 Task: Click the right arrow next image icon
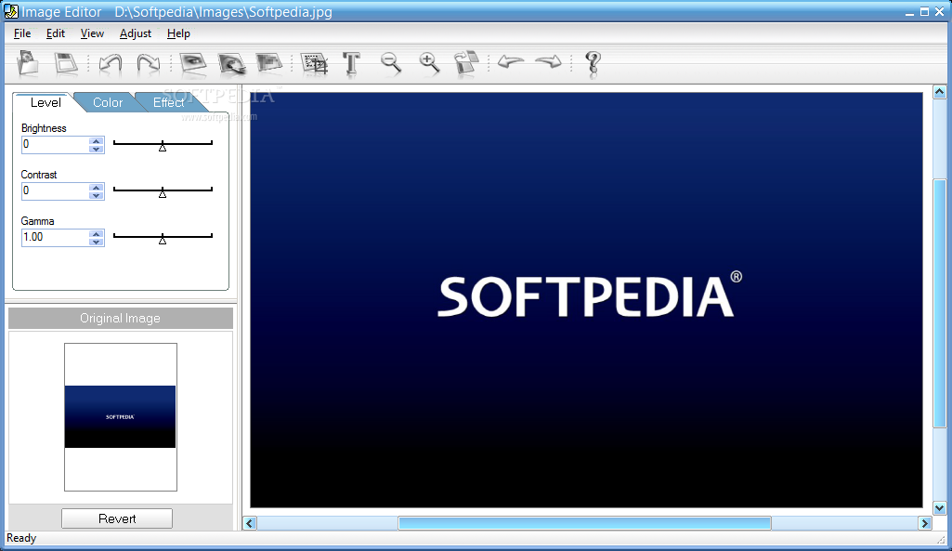[x=549, y=61]
